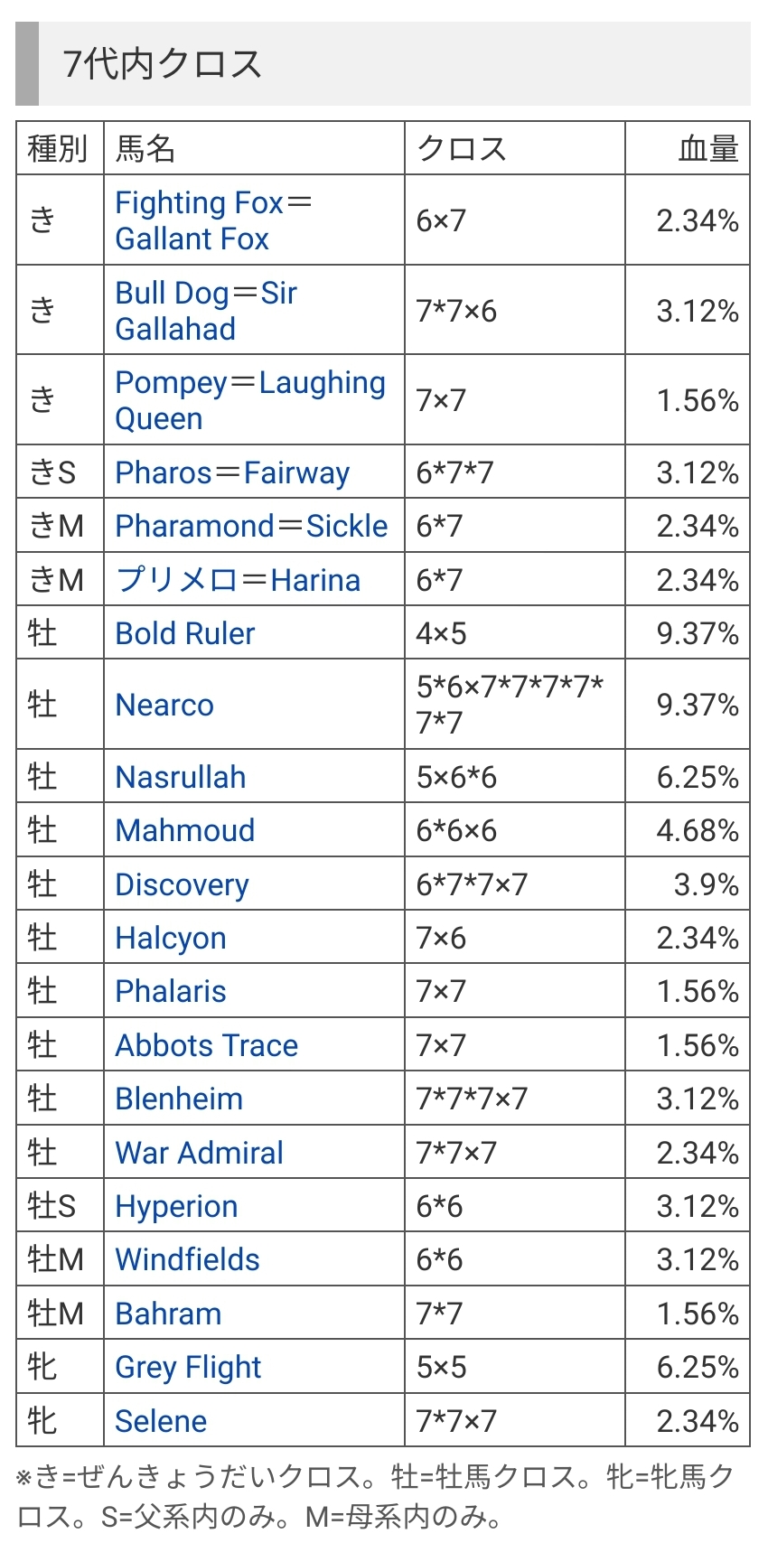The image size is (768, 1543).
Task: Open the Discovery link
Action: (182, 884)
